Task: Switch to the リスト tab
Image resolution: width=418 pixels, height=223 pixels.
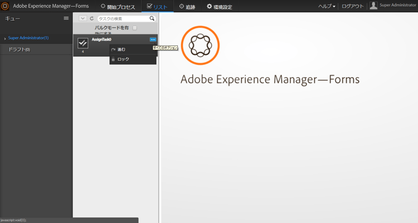Action: pyautogui.click(x=157, y=6)
